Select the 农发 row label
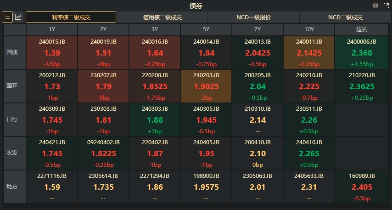This screenshot has width=392, height=210. click(x=12, y=153)
